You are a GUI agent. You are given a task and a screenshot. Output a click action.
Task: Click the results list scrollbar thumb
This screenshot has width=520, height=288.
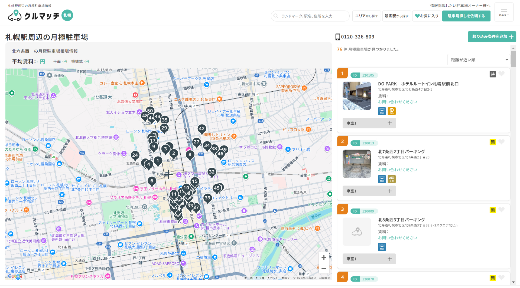513,59
